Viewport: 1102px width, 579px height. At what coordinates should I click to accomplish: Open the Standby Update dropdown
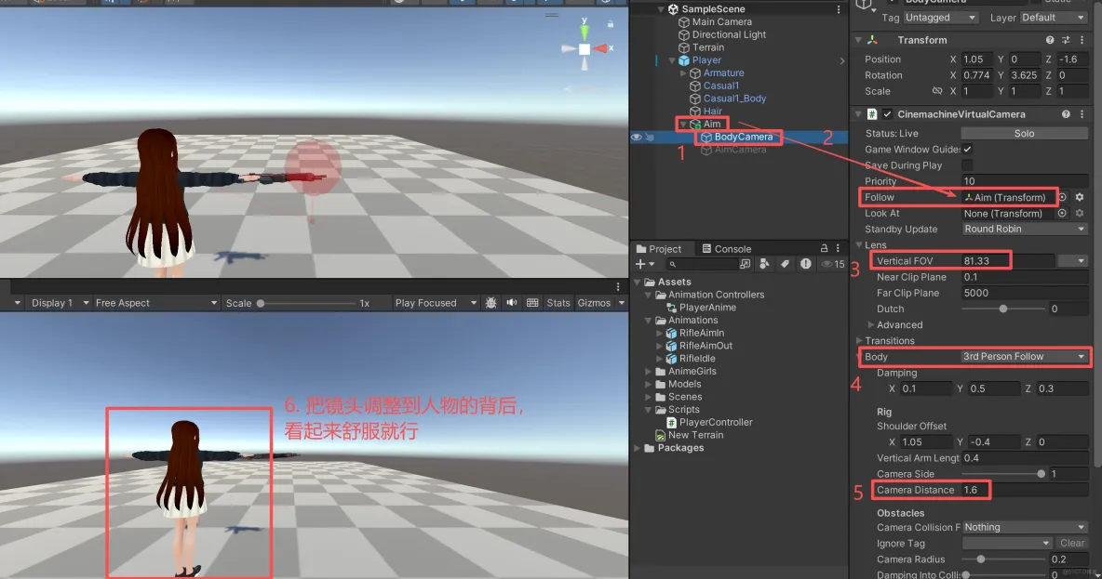pyautogui.click(x=1023, y=229)
